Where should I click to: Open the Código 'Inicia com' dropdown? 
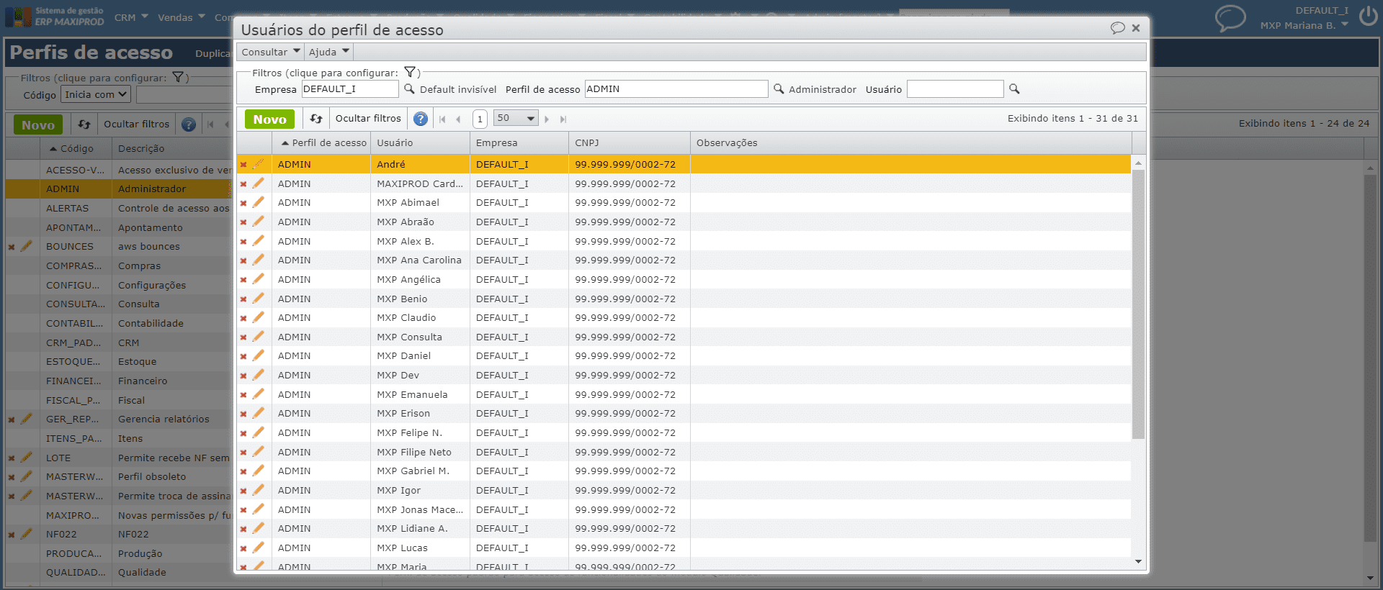[x=96, y=94]
